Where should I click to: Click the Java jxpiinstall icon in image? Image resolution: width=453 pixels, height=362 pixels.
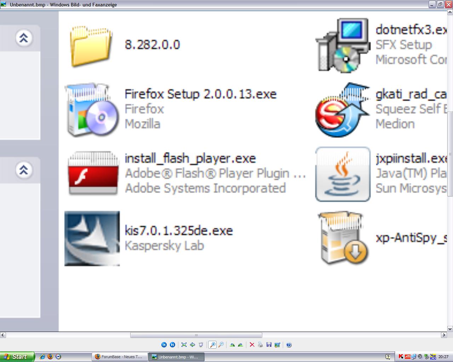(x=343, y=174)
